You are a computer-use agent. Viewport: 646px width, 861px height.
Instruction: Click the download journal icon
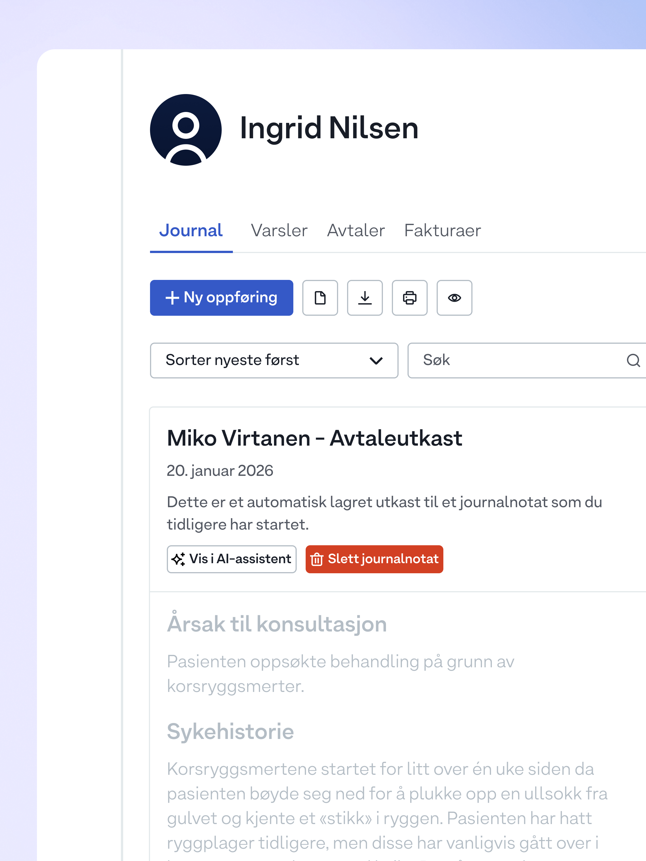(x=365, y=298)
